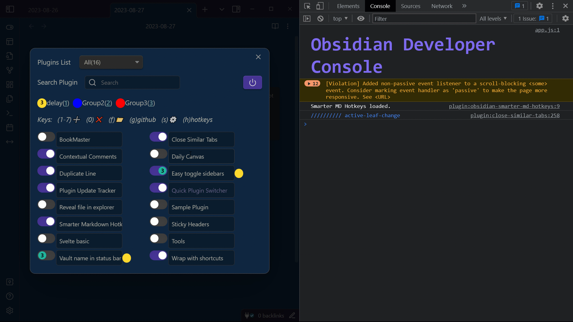Screen dimensions: 573x322
Task: Disable the Close Similar Tabs toggle
Action: point(158,137)
